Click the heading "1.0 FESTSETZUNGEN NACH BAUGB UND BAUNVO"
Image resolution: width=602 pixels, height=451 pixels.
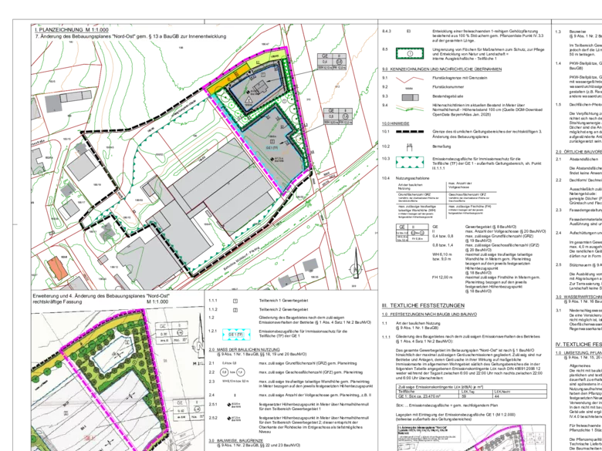(x=430, y=315)
